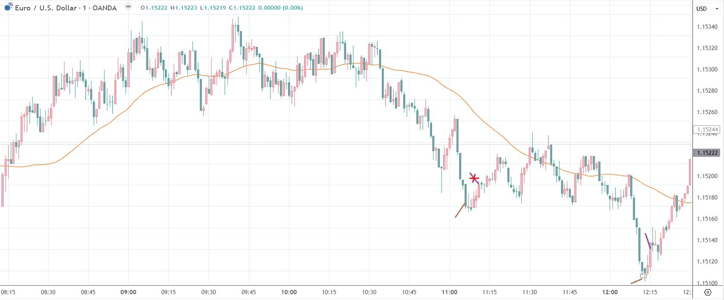Click the 11:15 time axis label

pyautogui.click(x=489, y=292)
